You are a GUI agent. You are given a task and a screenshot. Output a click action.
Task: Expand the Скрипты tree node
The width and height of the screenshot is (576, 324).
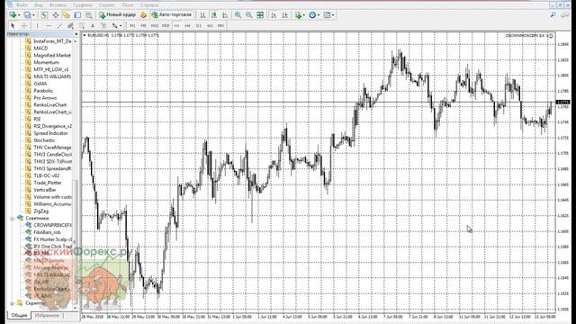12,303
